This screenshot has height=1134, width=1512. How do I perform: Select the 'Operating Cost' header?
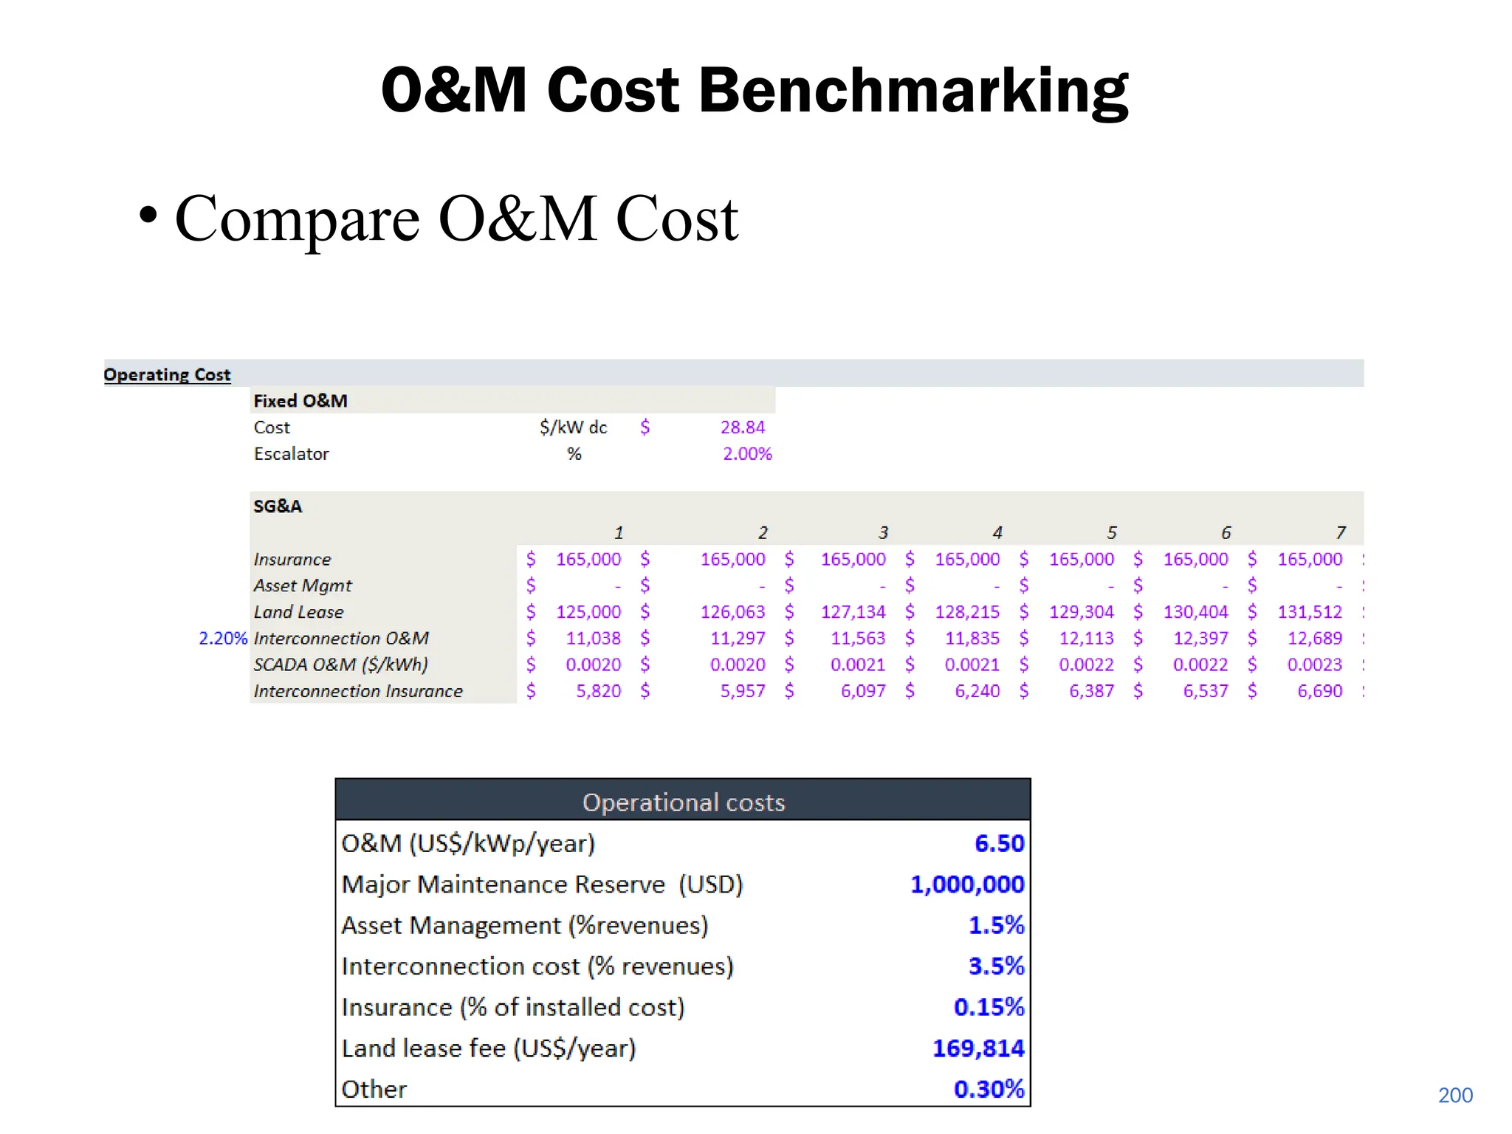coord(167,374)
